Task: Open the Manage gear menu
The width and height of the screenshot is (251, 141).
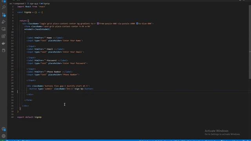Action: pos(4,136)
